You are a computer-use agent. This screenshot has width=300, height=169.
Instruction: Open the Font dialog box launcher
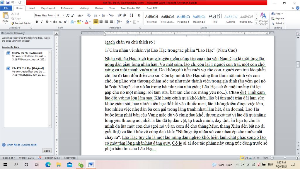(90, 28)
